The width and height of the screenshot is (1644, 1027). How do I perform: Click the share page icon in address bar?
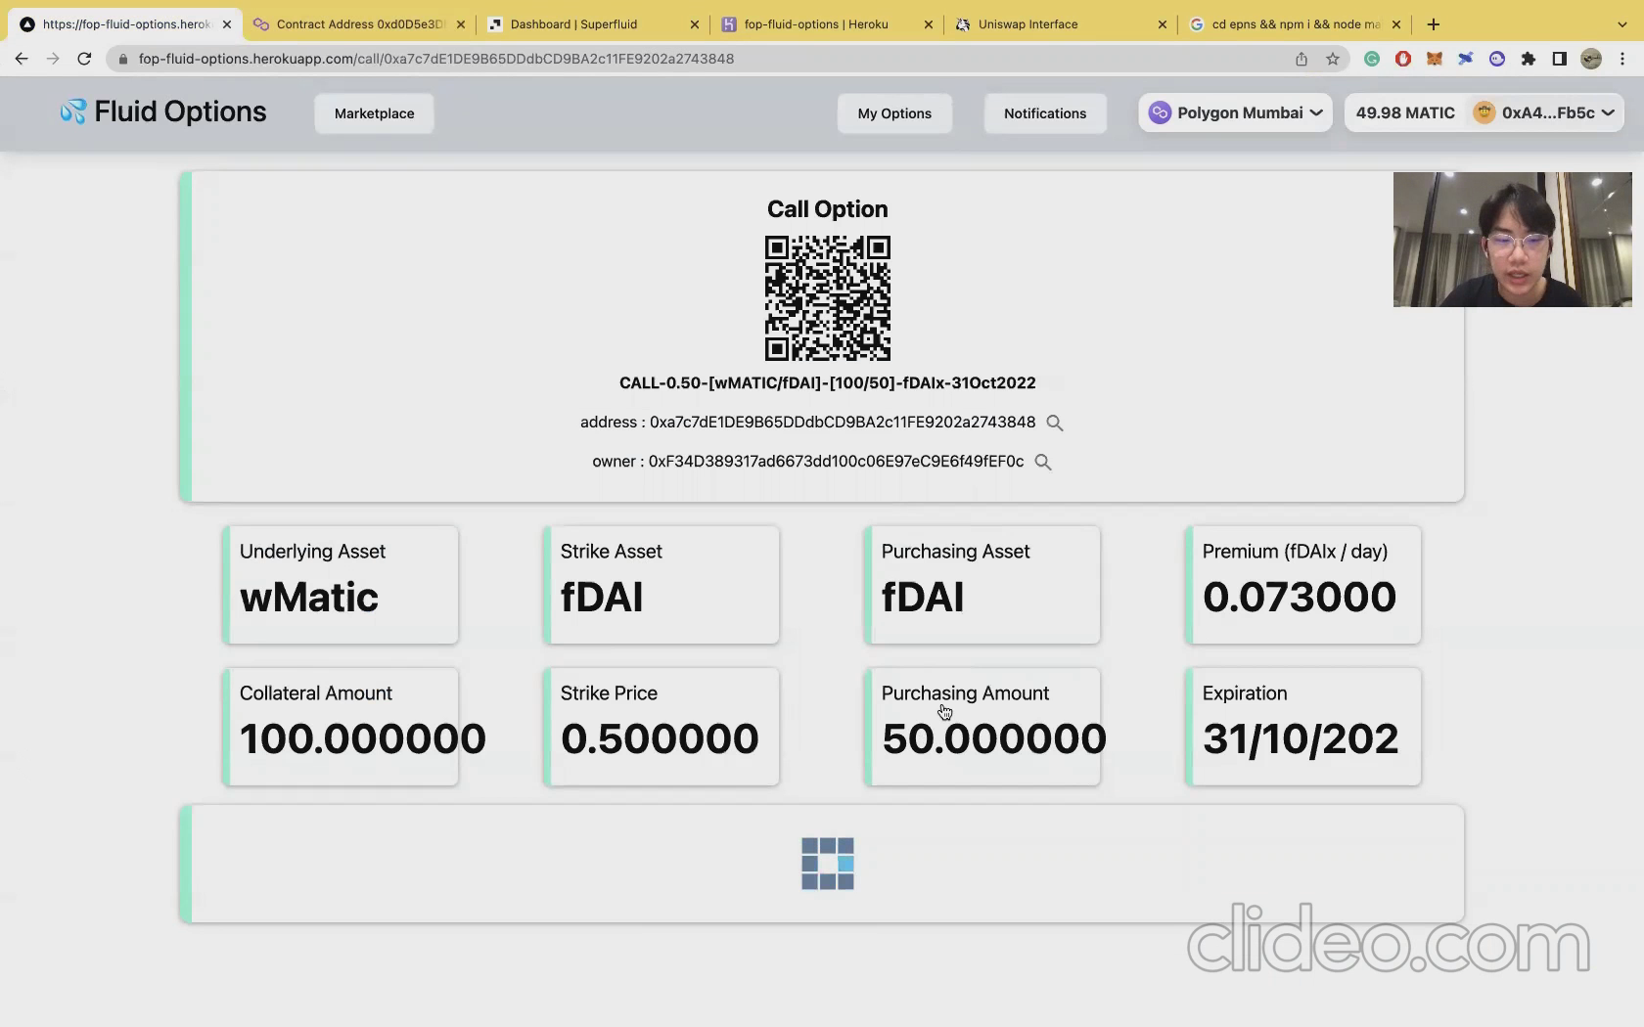tap(1301, 59)
